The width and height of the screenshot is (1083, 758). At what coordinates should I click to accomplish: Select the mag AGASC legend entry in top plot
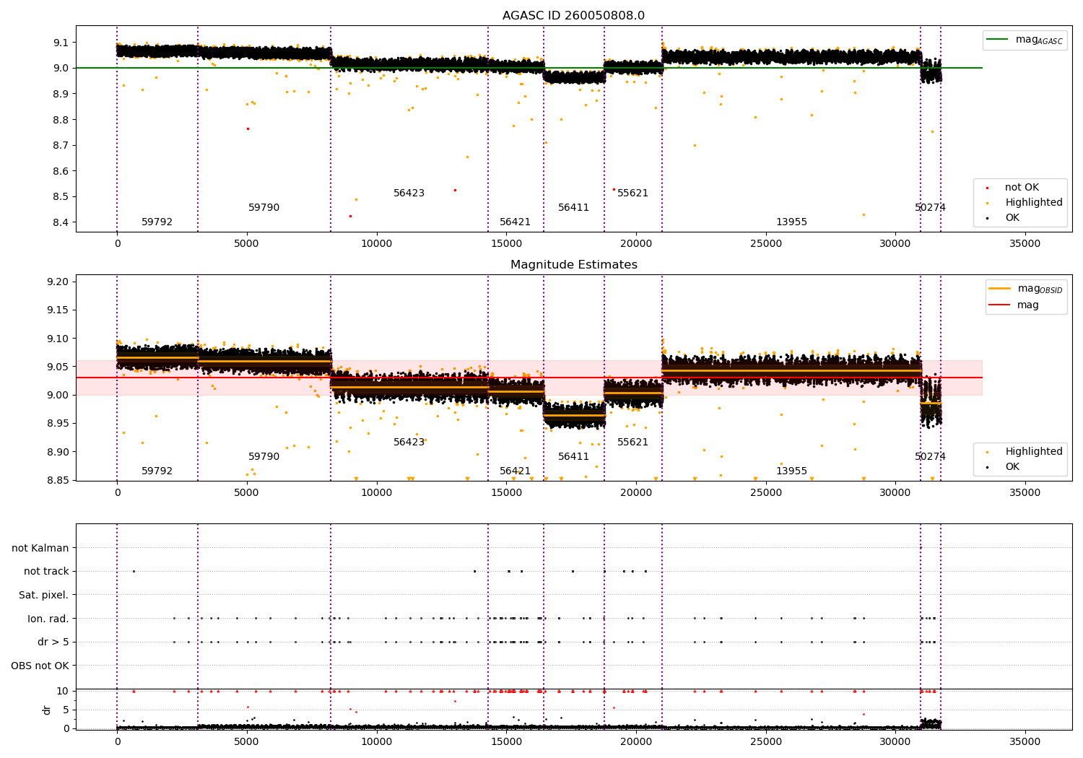(x=1025, y=40)
